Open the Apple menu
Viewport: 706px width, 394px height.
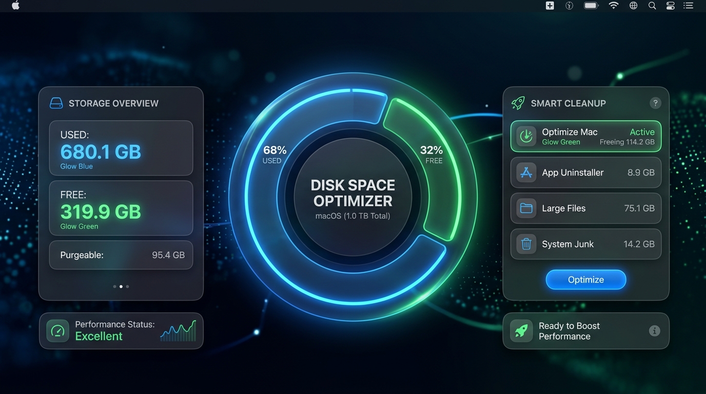[15, 6]
